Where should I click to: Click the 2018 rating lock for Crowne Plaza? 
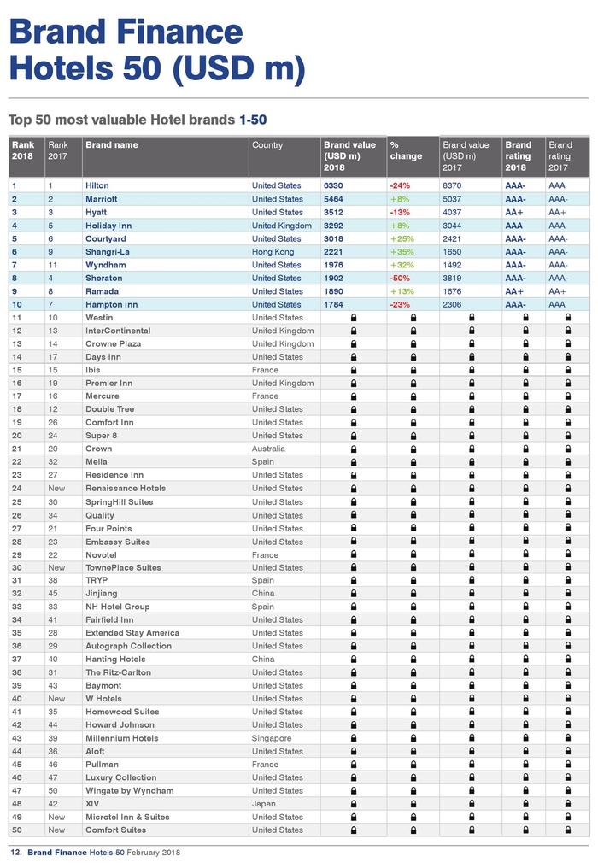[525, 343]
